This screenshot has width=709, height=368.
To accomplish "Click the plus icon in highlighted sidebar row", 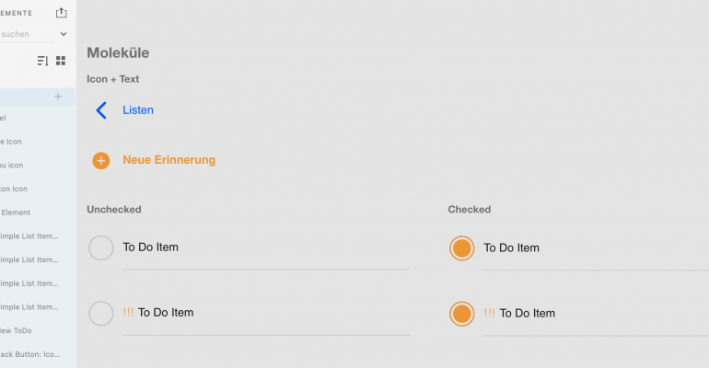I will pos(57,97).
